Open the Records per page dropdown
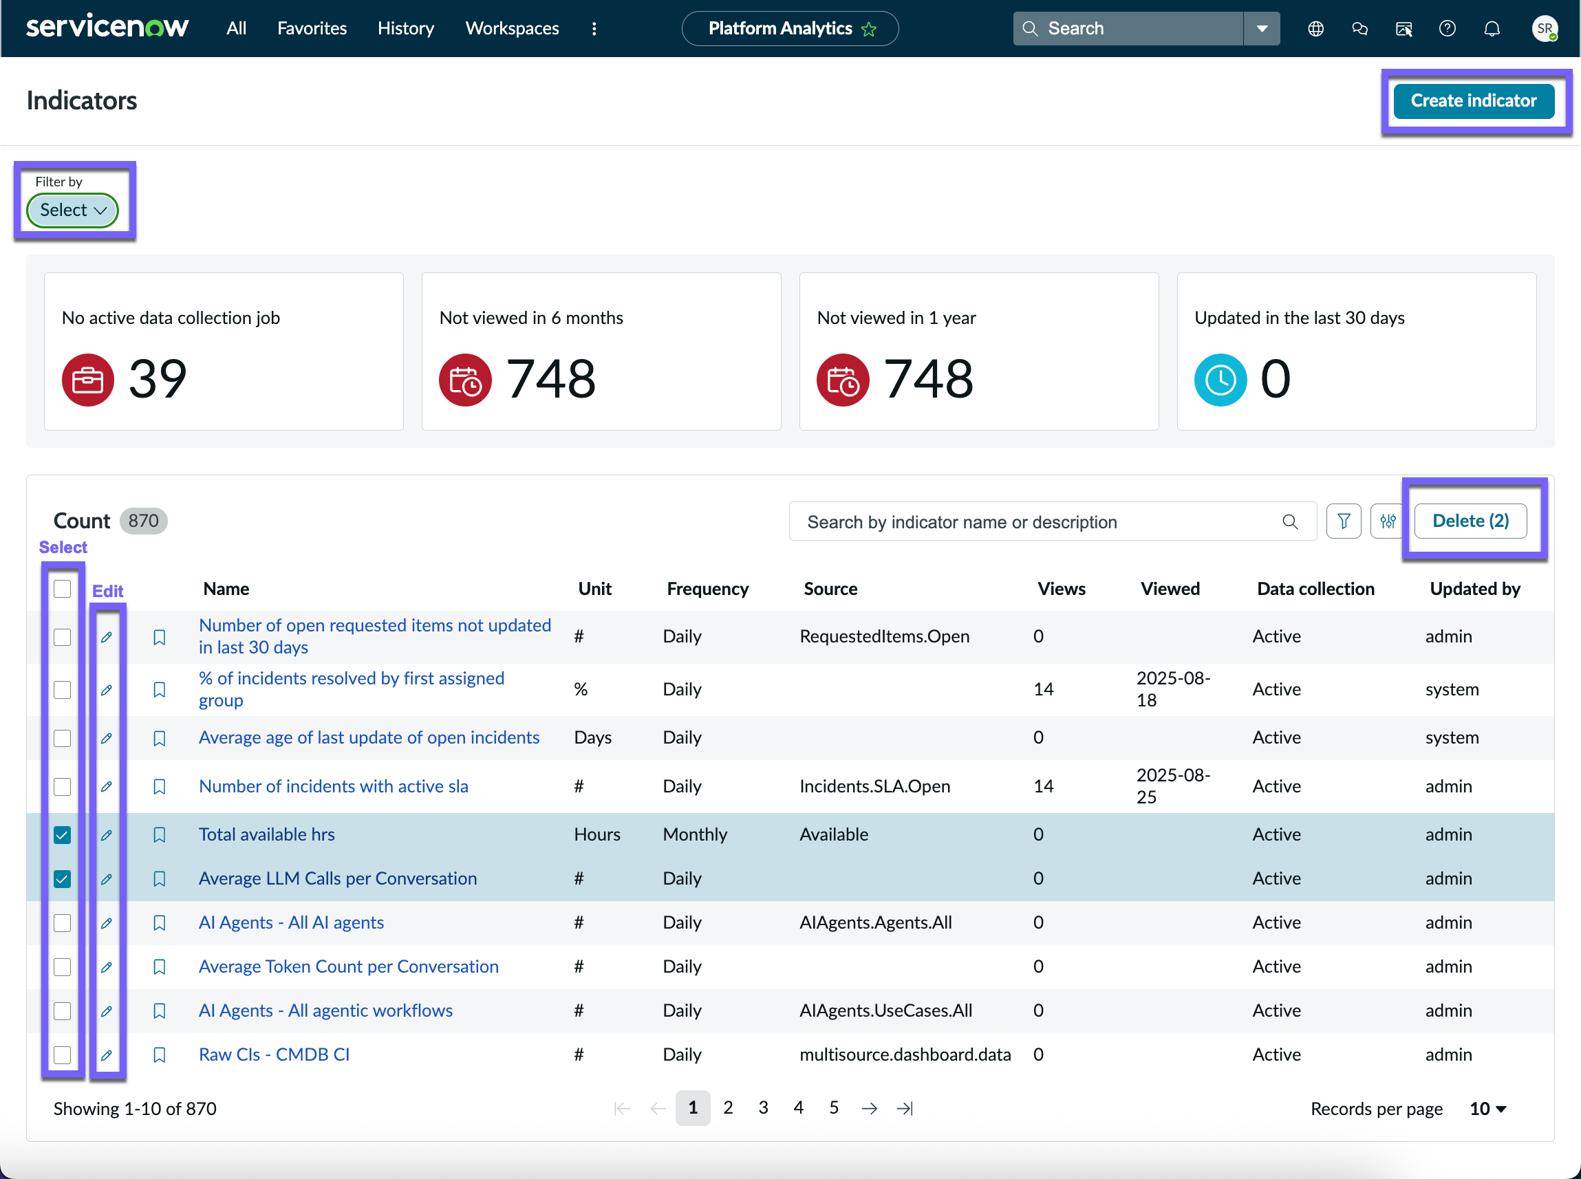1581x1179 pixels. [1487, 1109]
